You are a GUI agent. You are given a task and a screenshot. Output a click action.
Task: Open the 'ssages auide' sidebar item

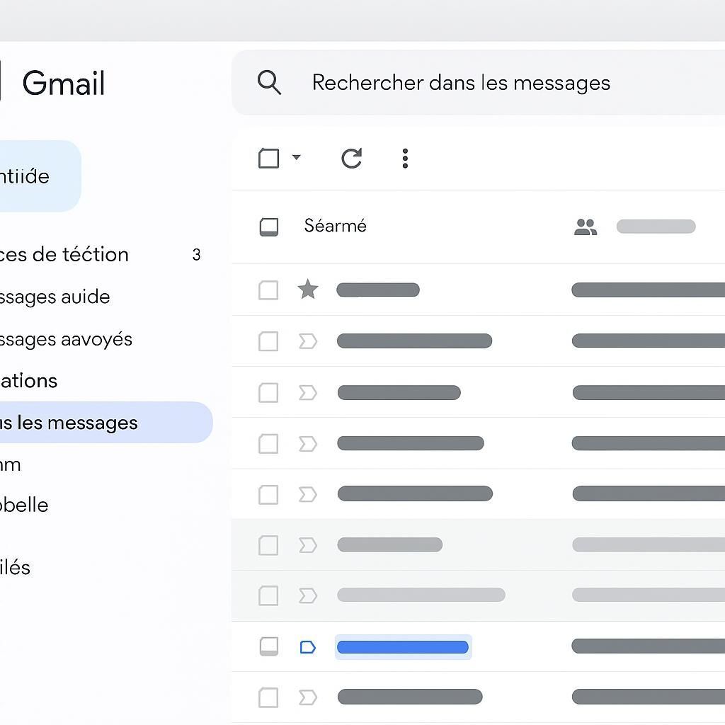pyautogui.click(x=55, y=297)
